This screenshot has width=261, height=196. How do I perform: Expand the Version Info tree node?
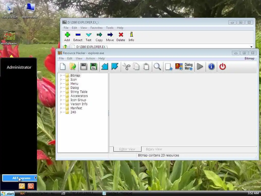point(61,104)
